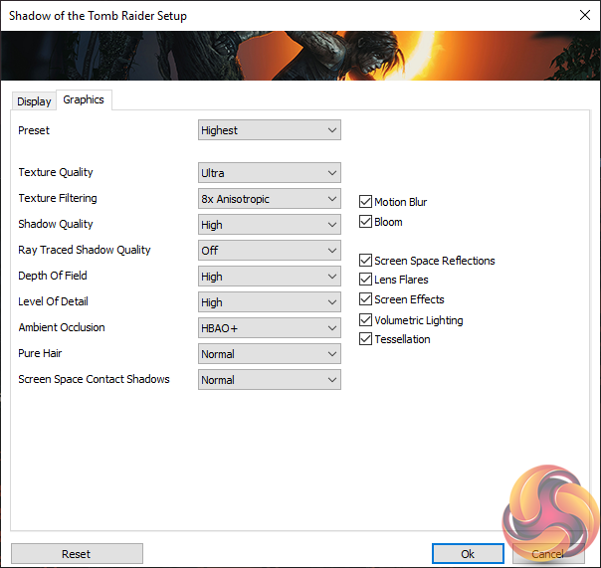Click the Reset button
The width and height of the screenshot is (601, 568).
point(77,554)
